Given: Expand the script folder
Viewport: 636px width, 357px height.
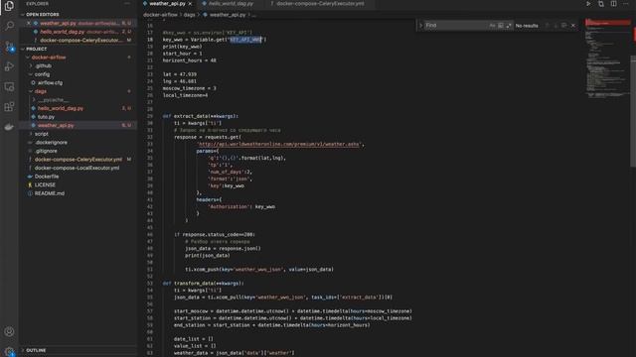Looking at the screenshot, I should [x=31, y=134].
